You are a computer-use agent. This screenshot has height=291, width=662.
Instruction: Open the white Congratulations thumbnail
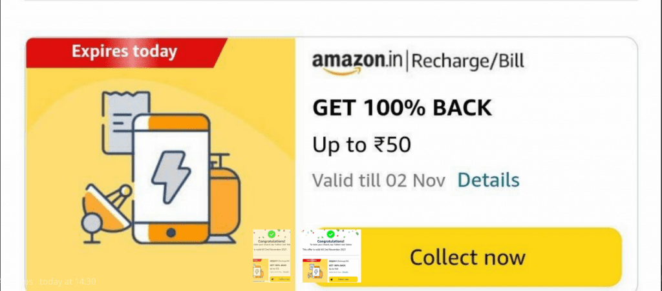(x=332, y=256)
